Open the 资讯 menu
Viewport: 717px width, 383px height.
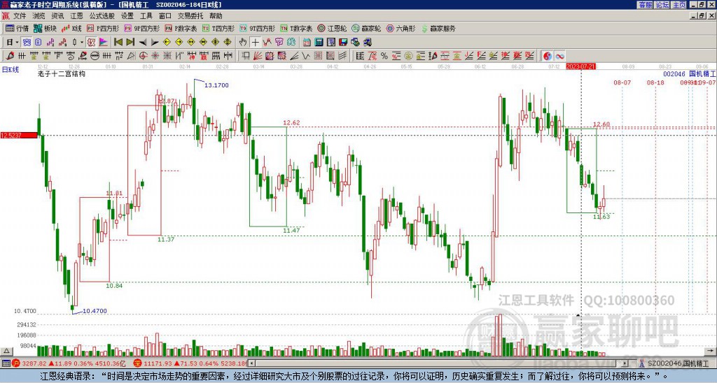pyautogui.click(x=57, y=16)
